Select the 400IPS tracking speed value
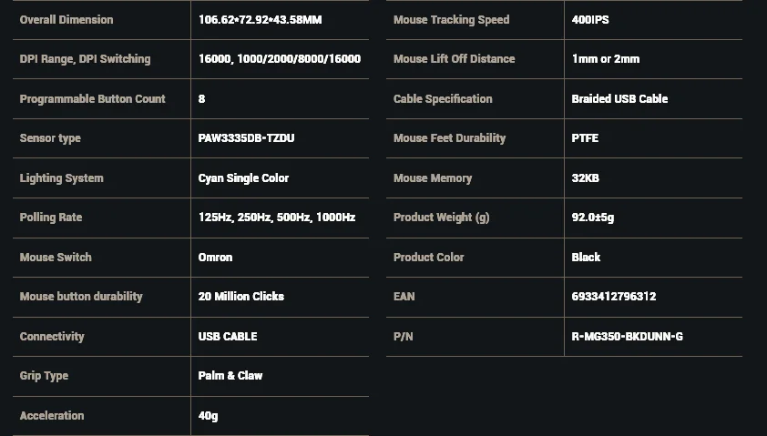The image size is (767, 436). (x=590, y=20)
